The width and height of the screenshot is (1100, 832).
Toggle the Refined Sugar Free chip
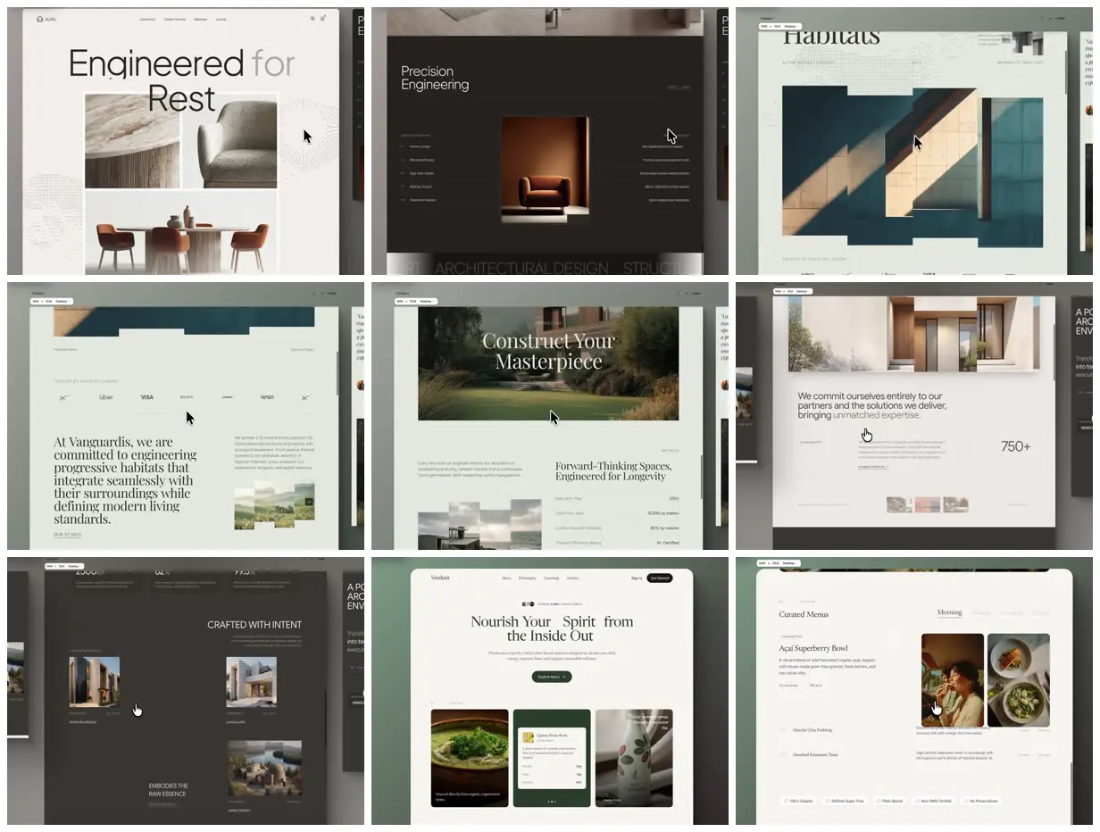pos(845,801)
